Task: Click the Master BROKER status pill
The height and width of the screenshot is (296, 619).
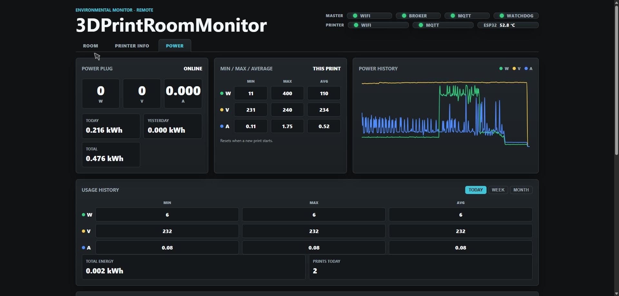Action: coord(418,15)
